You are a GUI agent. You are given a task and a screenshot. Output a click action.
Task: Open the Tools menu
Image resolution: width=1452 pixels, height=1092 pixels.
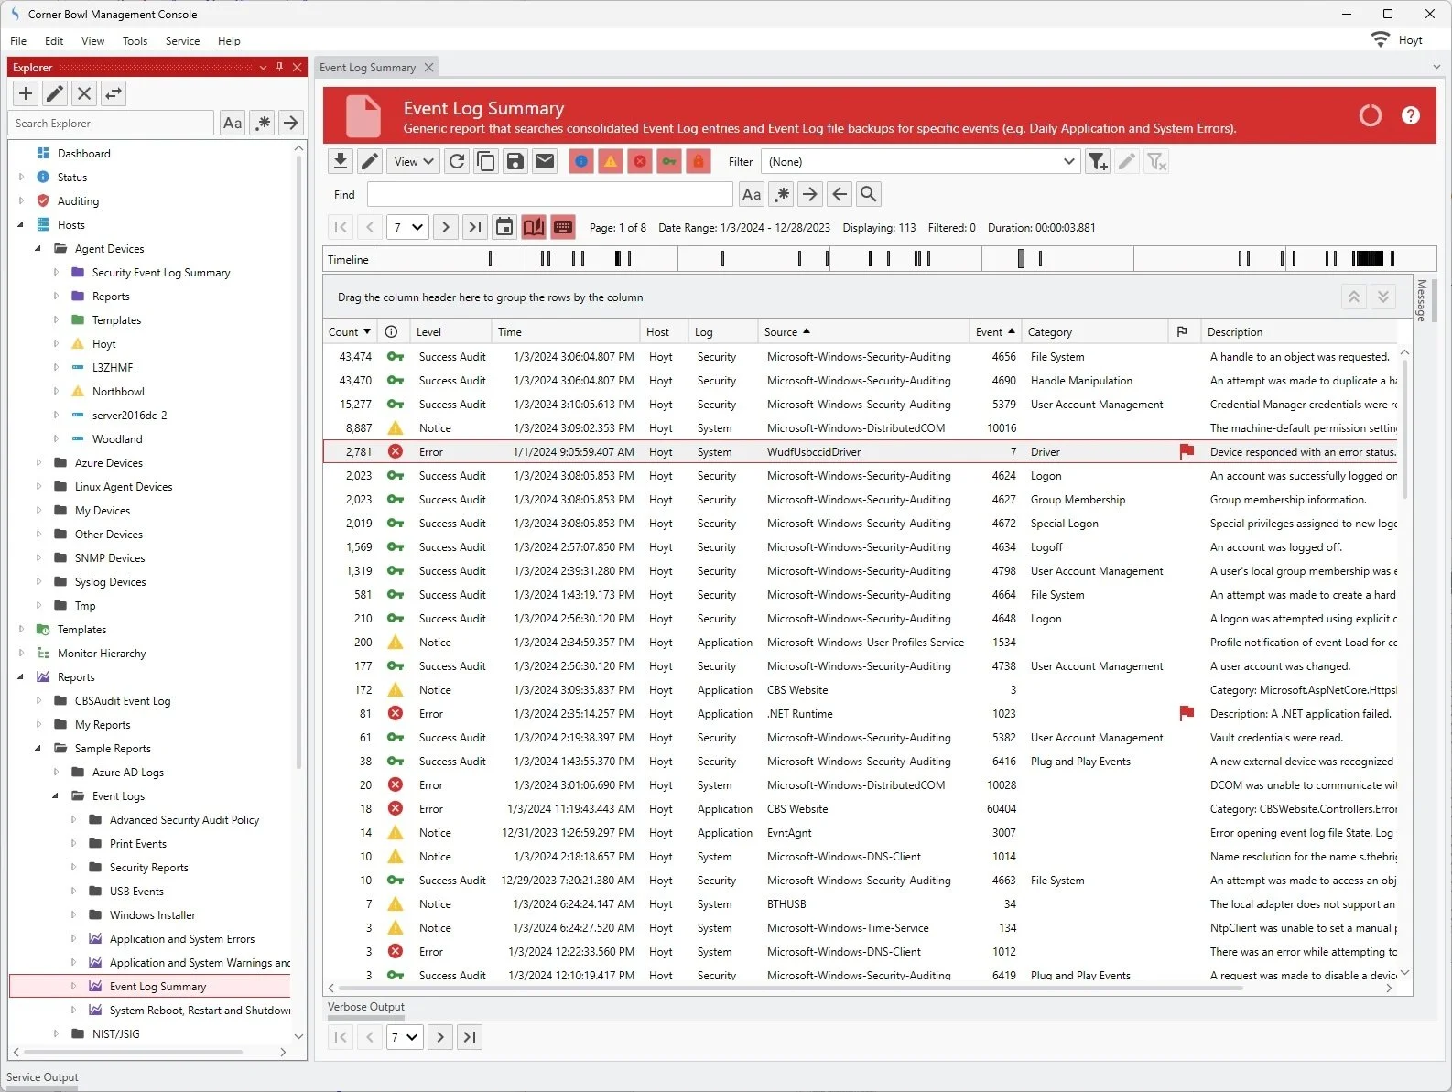click(135, 40)
